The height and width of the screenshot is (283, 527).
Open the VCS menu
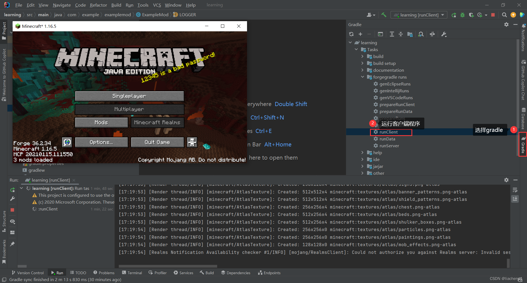157,5
